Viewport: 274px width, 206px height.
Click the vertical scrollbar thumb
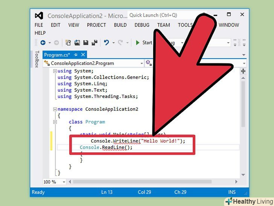243,104
